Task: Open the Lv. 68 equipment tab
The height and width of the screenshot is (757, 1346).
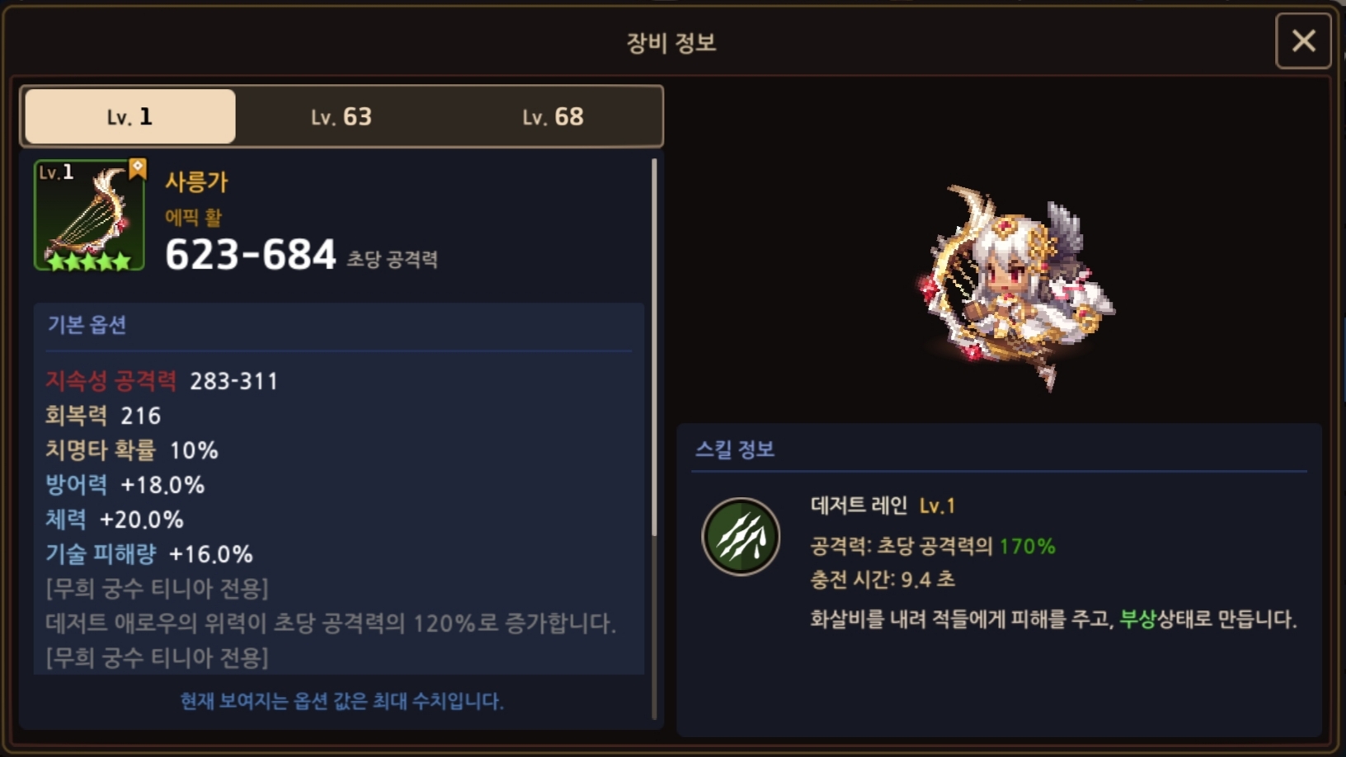Action: point(553,116)
